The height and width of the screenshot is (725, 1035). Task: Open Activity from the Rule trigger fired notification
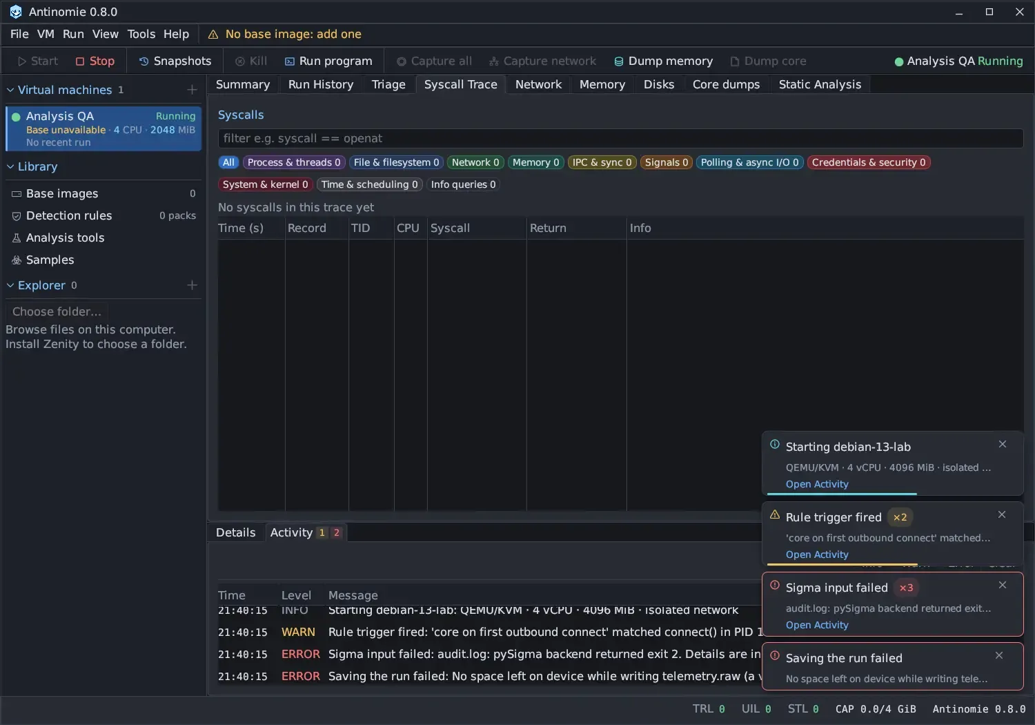click(x=817, y=554)
